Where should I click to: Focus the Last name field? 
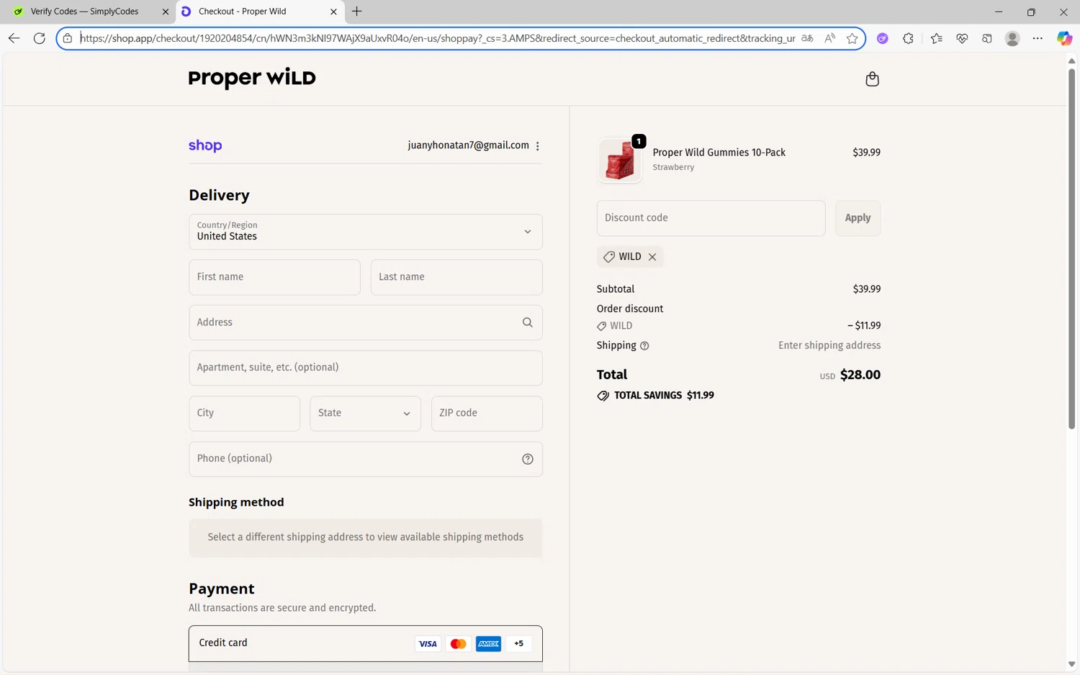point(456,277)
